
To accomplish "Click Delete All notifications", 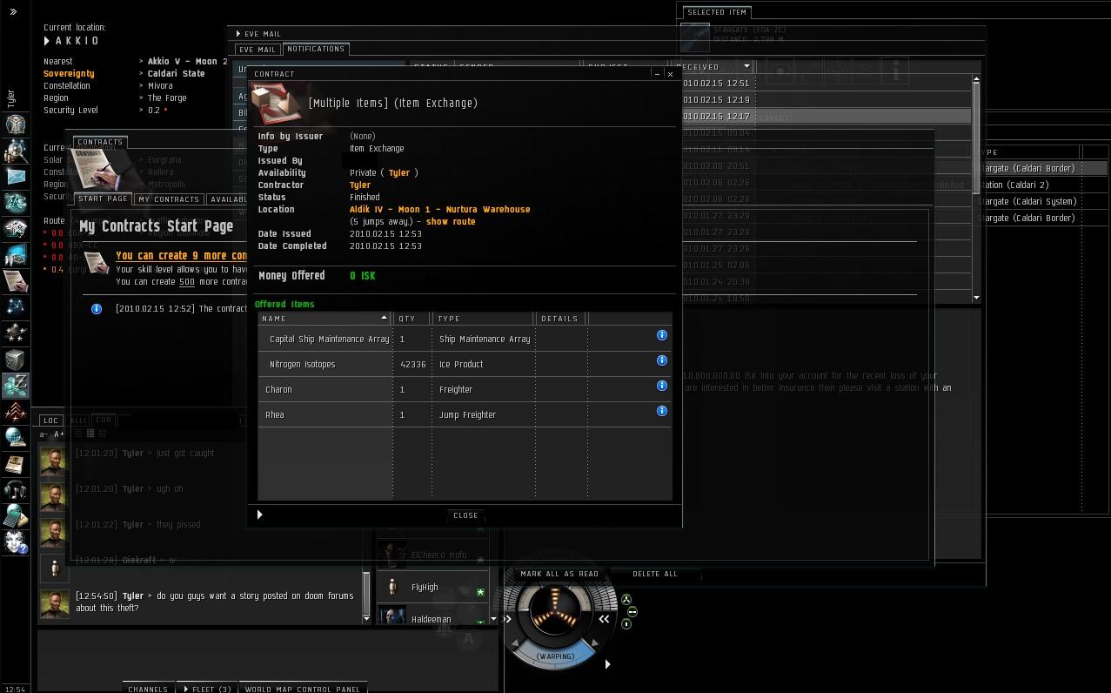I will [x=655, y=574].
